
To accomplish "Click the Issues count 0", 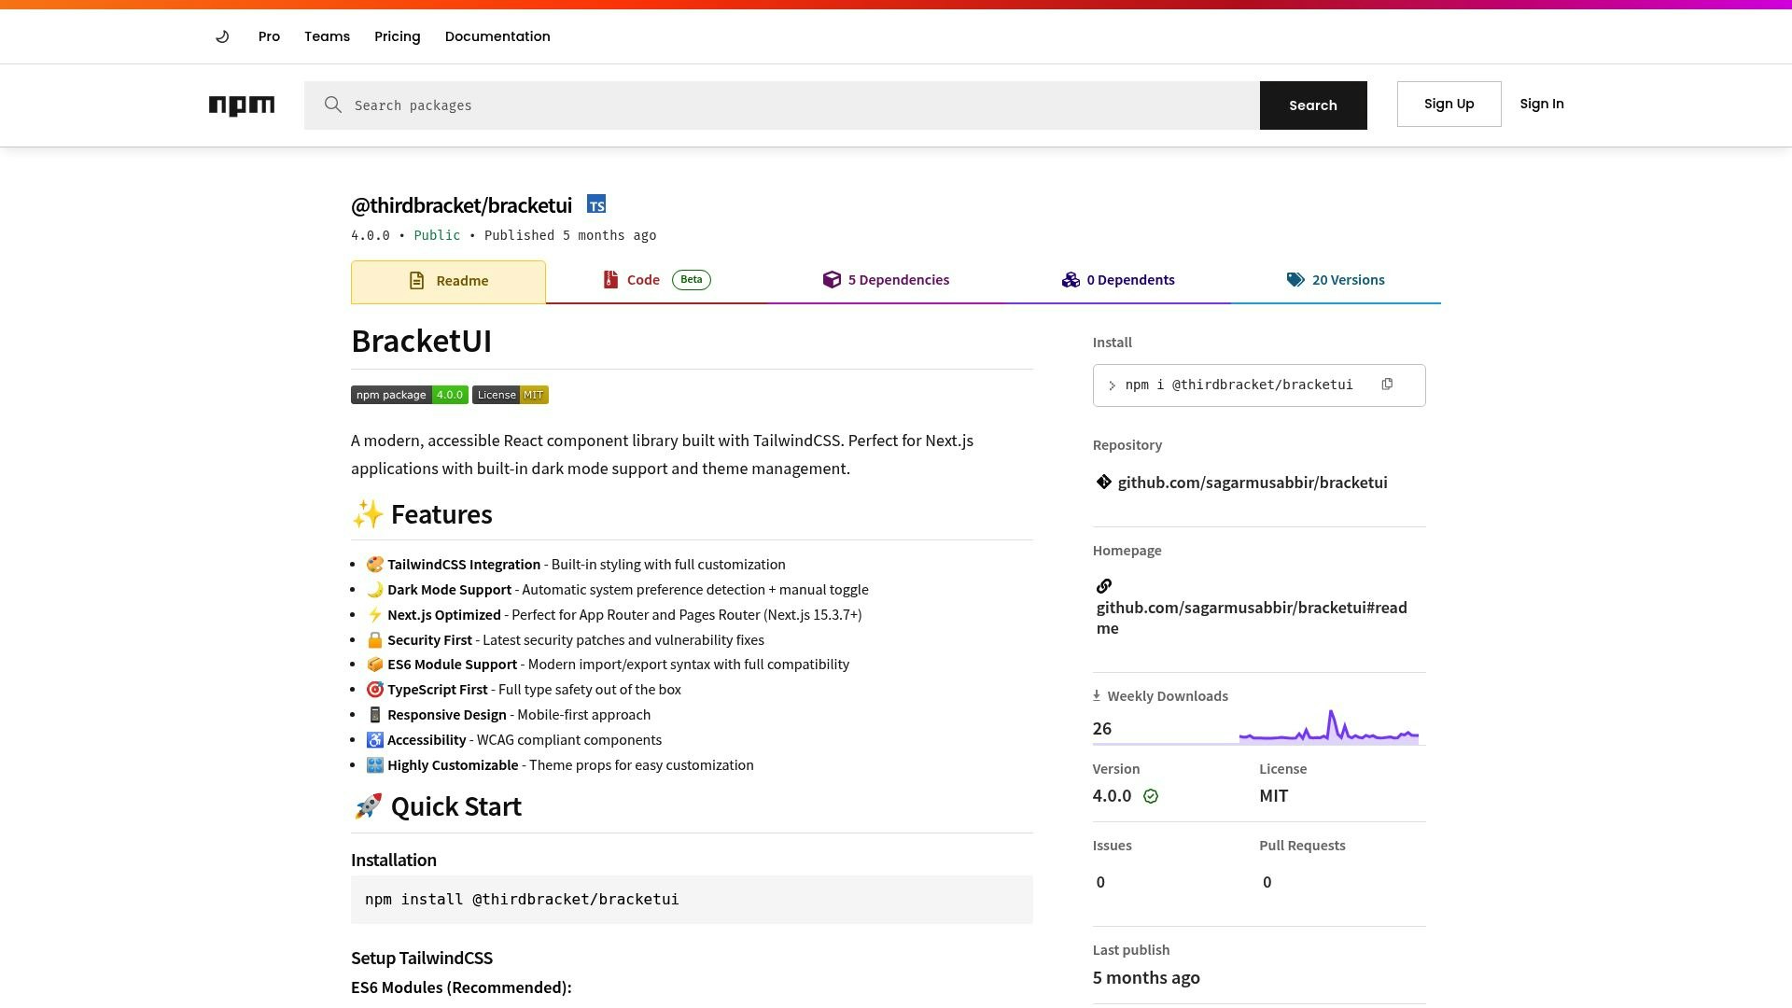I will [x=1100, y=882].
